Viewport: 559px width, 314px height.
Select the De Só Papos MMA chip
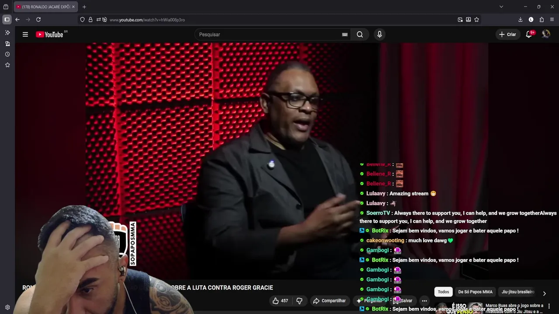point(475,292)
